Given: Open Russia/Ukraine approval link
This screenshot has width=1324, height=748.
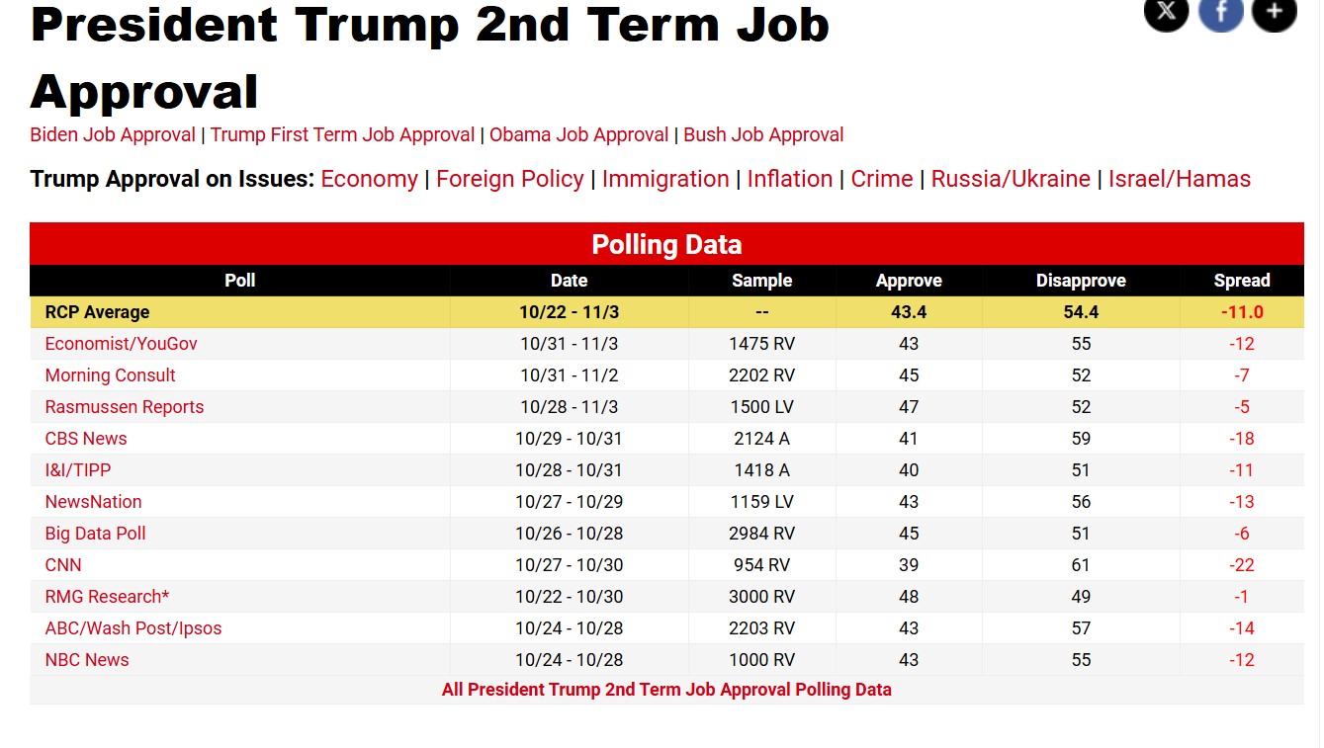Looking at the screenshot, I should [1011, 179].
